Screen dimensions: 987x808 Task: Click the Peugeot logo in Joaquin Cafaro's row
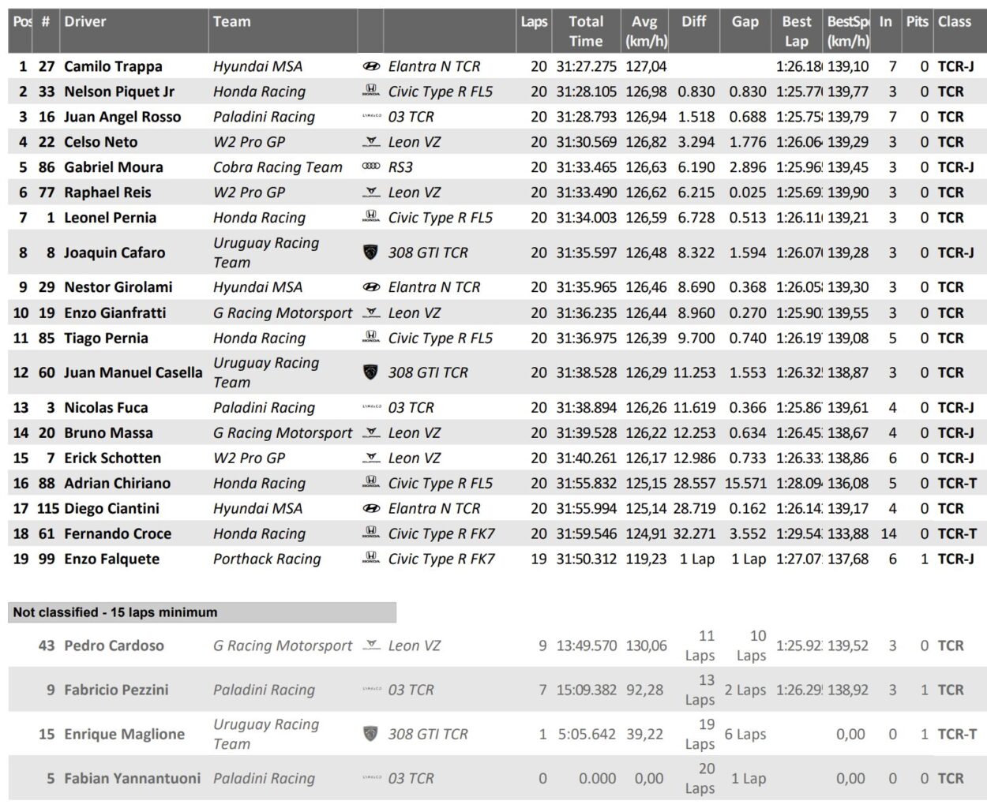[370, 252]
